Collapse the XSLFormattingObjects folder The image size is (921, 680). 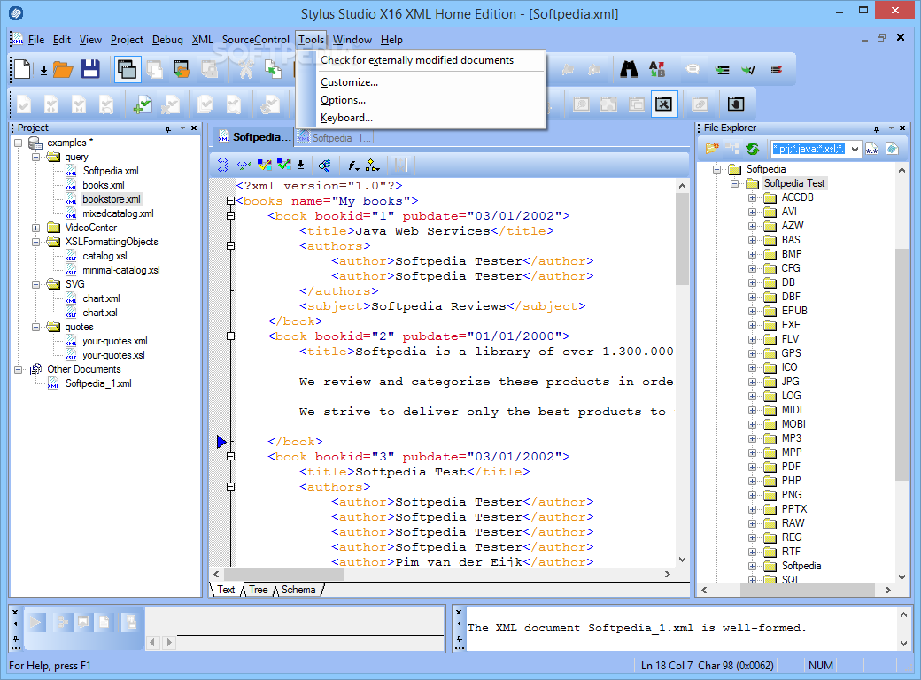pos(35,242)
